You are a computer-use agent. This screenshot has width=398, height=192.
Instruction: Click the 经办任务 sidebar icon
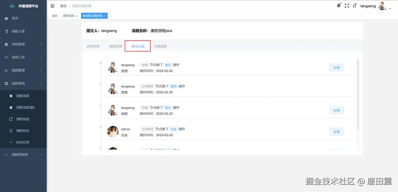point(11,142)
